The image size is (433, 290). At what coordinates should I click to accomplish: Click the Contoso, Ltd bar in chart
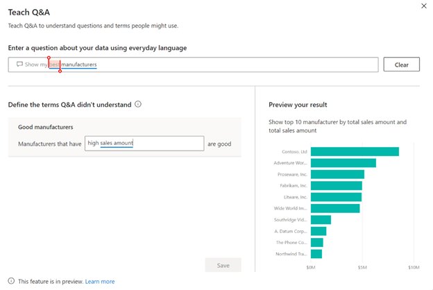pyautogui.click(x=355, y=151)
